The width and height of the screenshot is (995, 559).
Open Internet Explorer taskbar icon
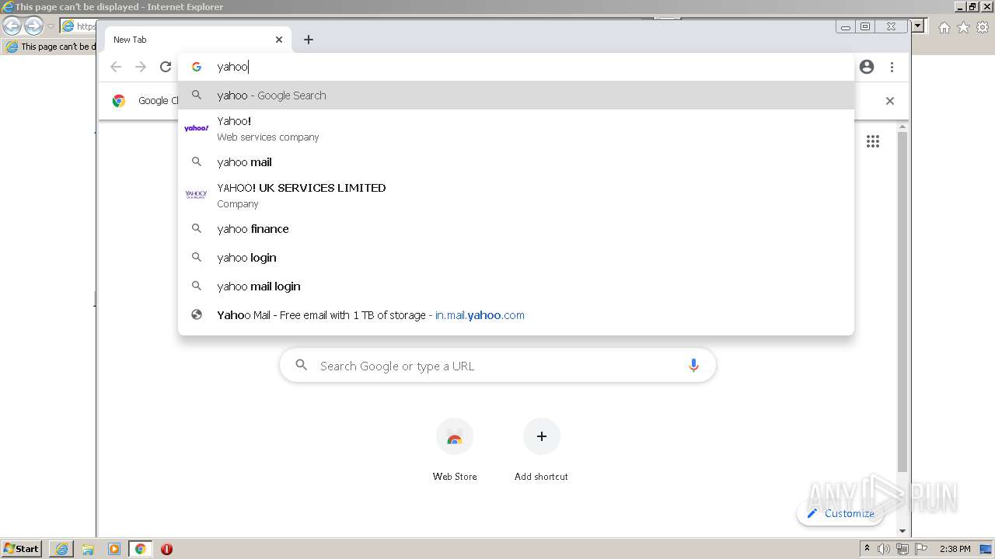[x=61, y=549]
